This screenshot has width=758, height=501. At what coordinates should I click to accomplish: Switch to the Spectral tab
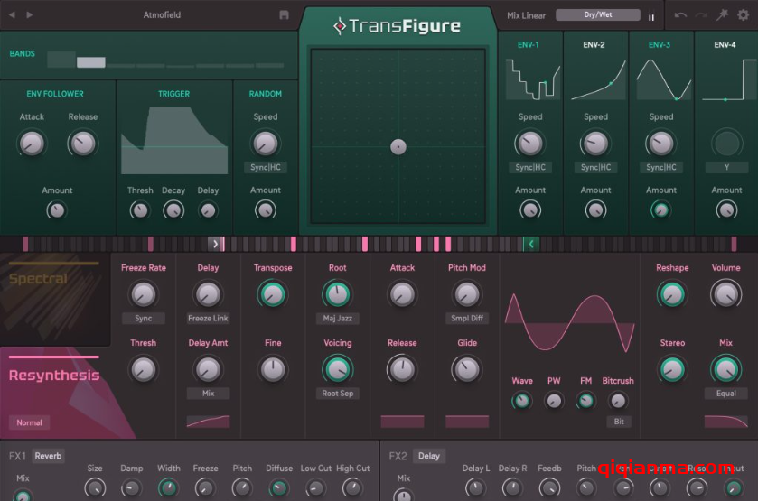55,298
